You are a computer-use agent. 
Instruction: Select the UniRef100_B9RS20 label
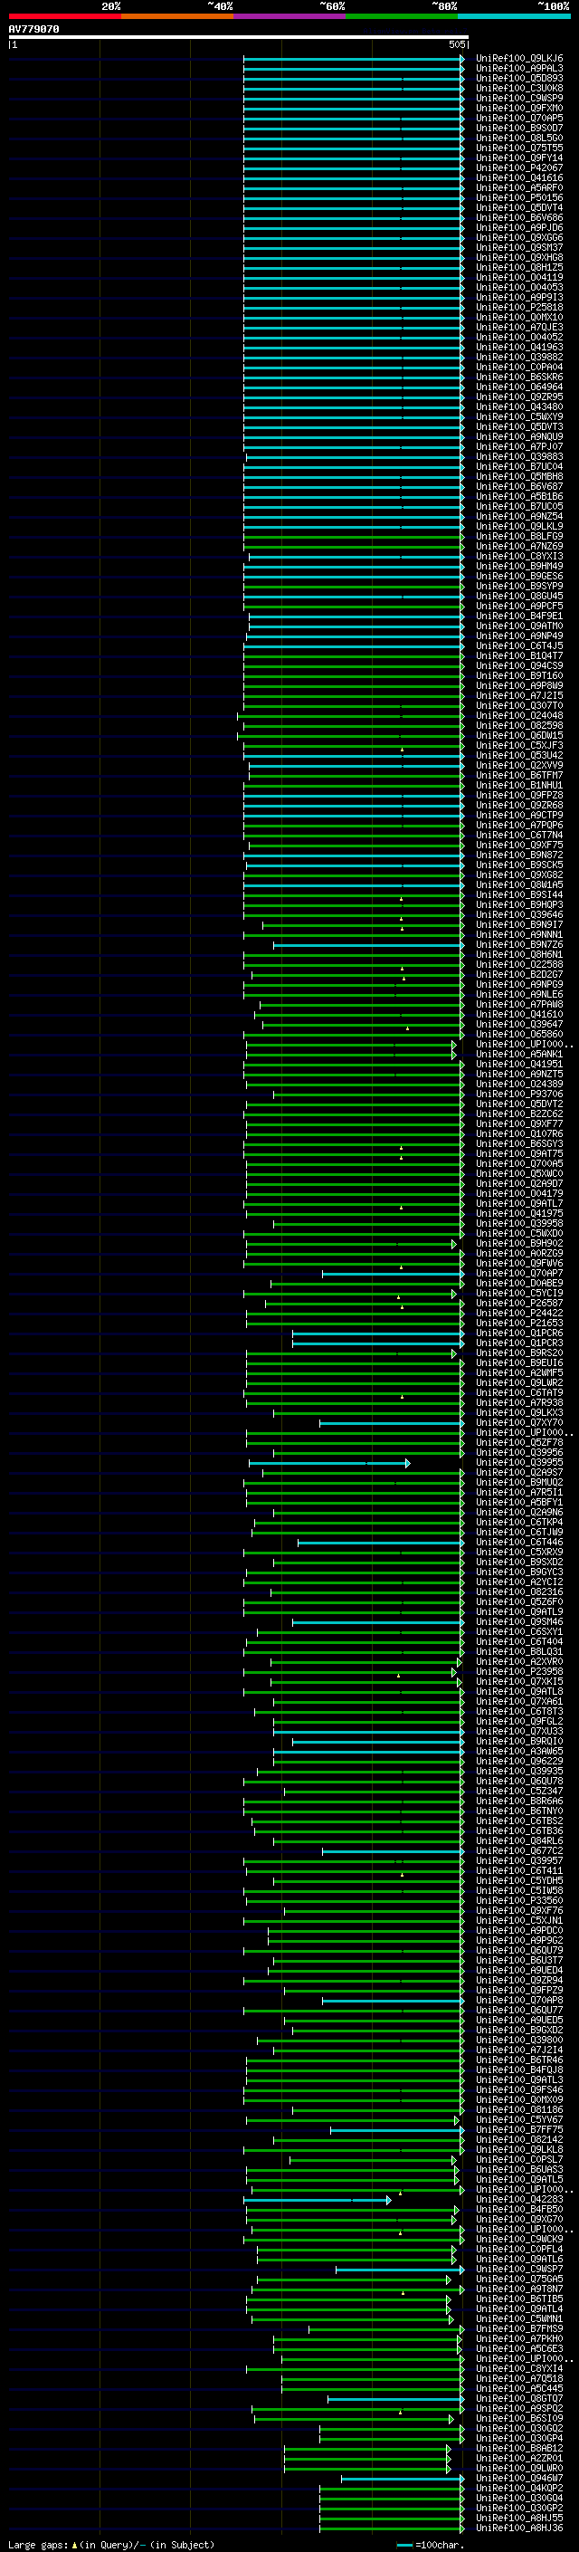click(518, 1353)
